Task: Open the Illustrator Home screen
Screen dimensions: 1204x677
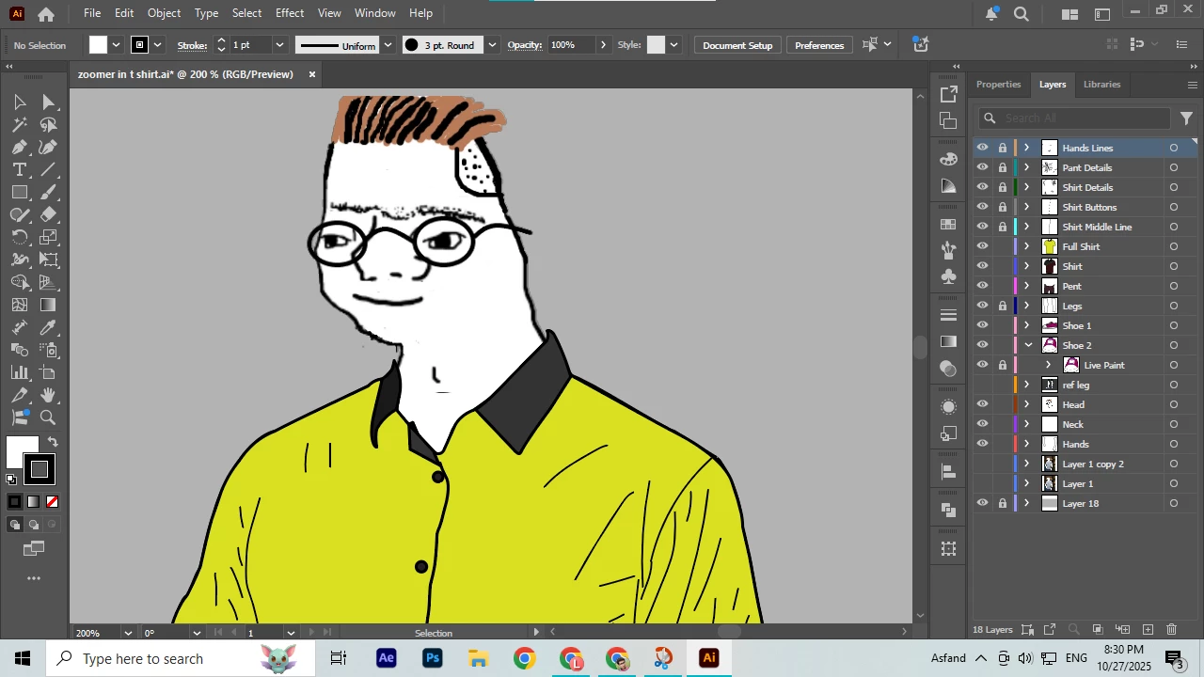Action: coord(46,14)
